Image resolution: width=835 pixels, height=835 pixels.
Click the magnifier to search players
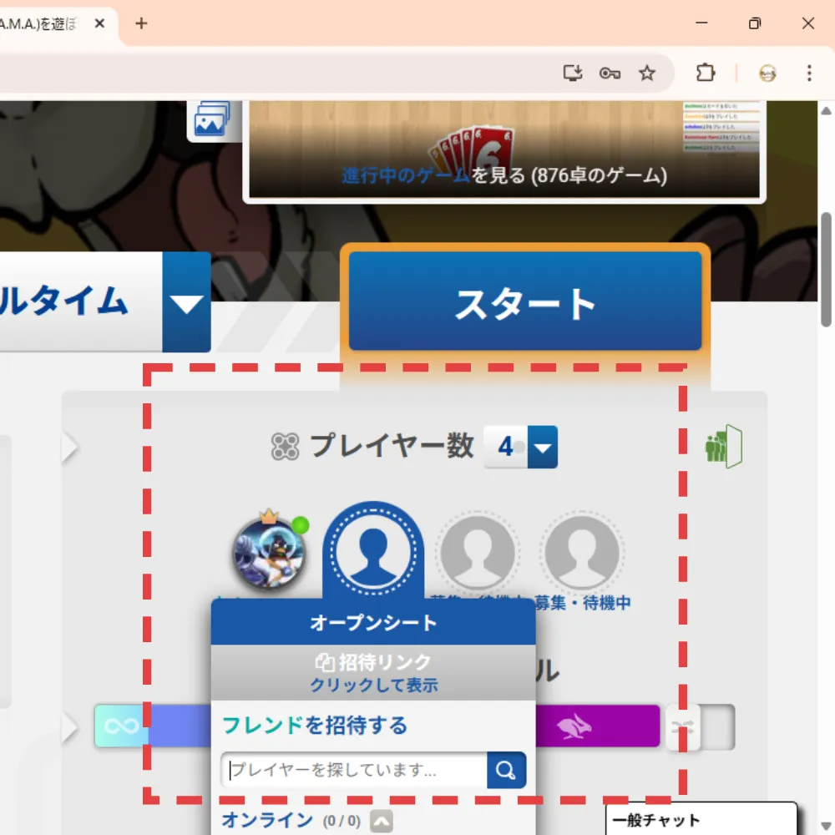coord(506,770)
